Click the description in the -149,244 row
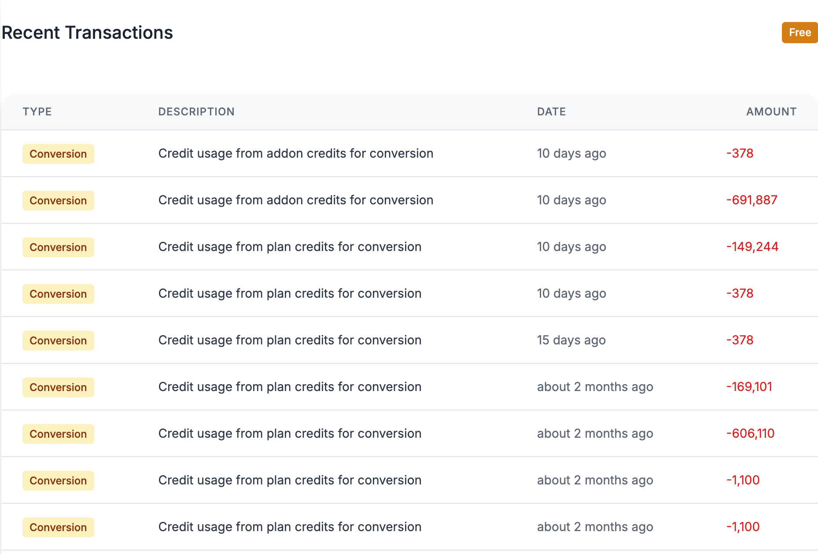Viewport: 818px width, 554px height. (290, 247)
